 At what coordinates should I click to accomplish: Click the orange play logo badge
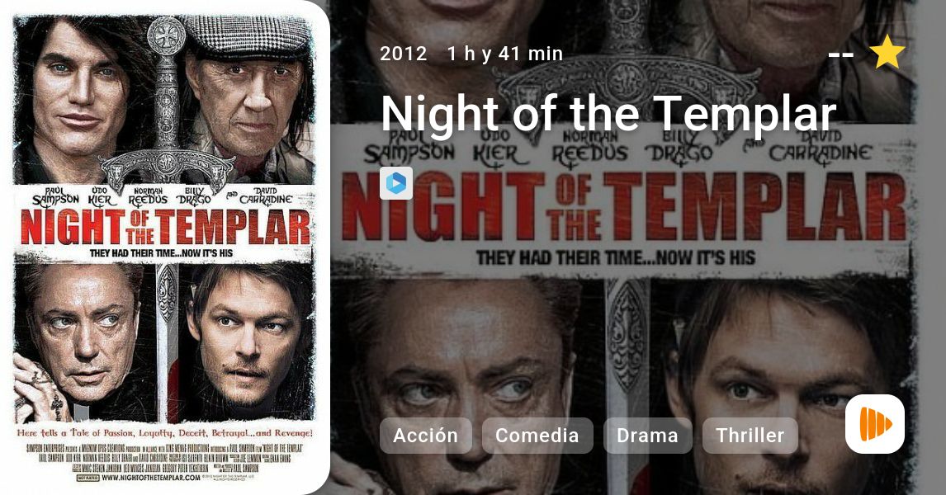click(875, 424)
